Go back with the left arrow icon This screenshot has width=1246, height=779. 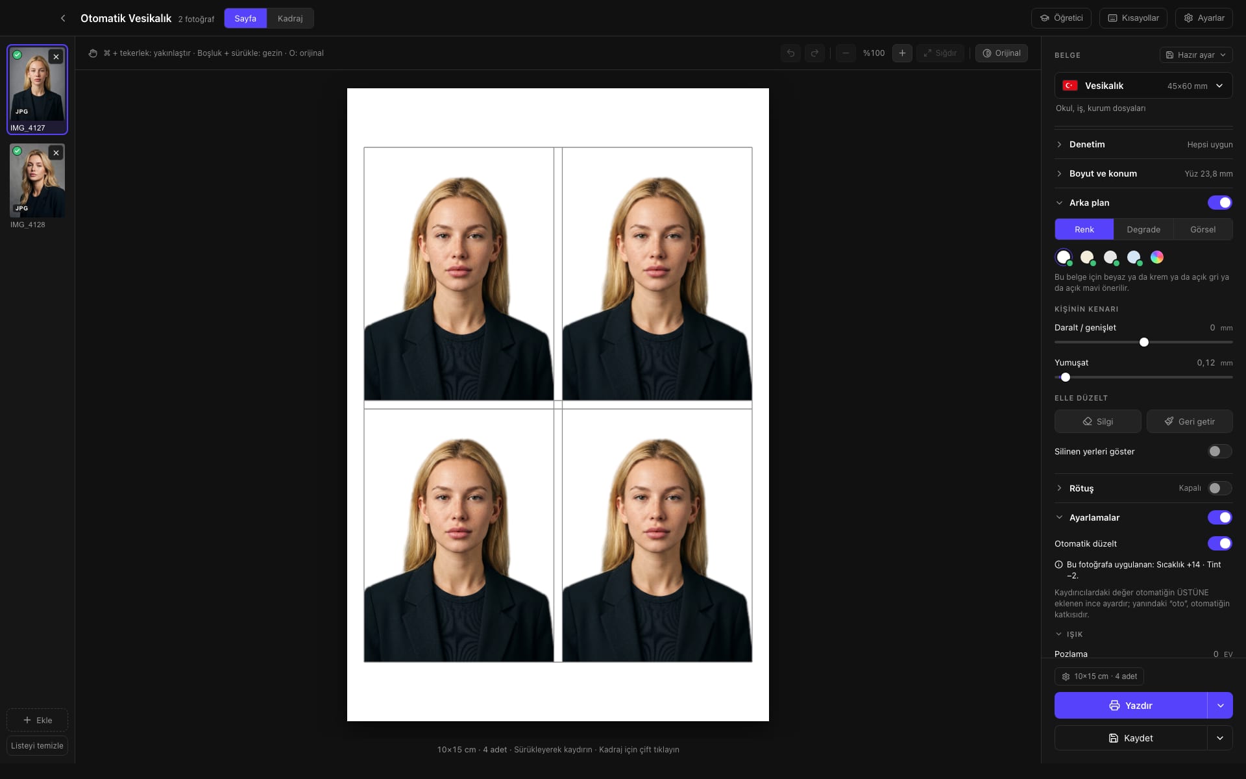pos(63,18)
